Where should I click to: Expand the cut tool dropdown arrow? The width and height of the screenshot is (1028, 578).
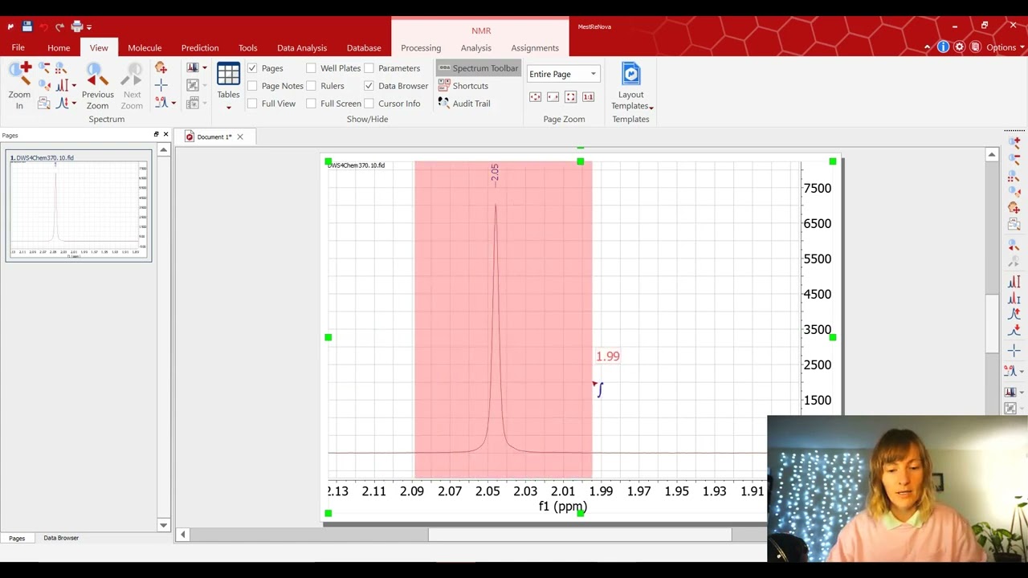click(173, 103)
